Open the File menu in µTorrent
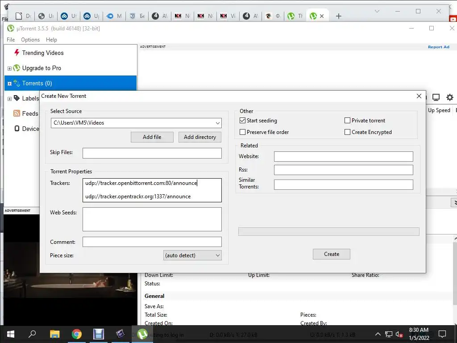Screen dimensions: 457x343 pyautogui.click(x=11, y=40)
